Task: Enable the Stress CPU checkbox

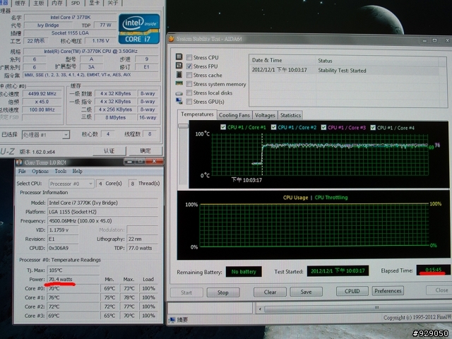Action: 189,57
